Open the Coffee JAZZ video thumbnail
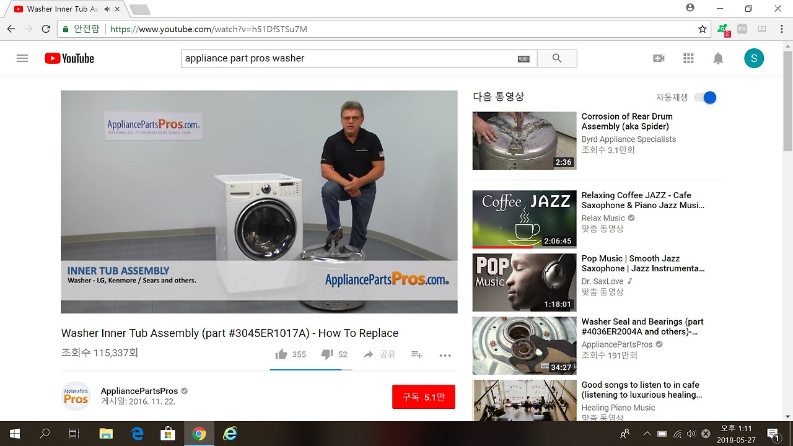The image size is (793, 446). point(525,219)
